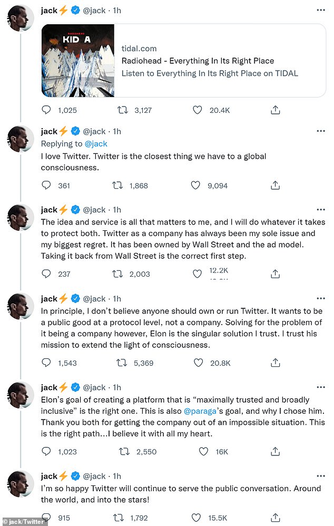Open the tidal.com Everything In Its Right Place card
Viewport: 334px width, 526px height.
210,61
